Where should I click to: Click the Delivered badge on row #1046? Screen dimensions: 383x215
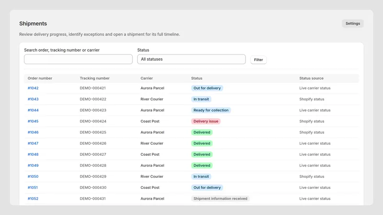pos(202,132)
